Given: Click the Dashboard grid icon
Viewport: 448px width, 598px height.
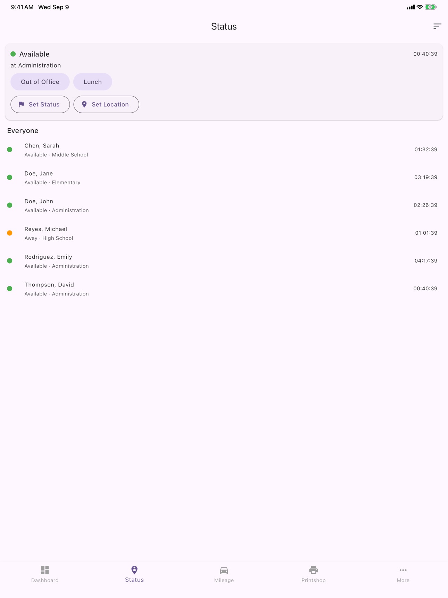Looking at the screenshot, I should coord(45,570).
